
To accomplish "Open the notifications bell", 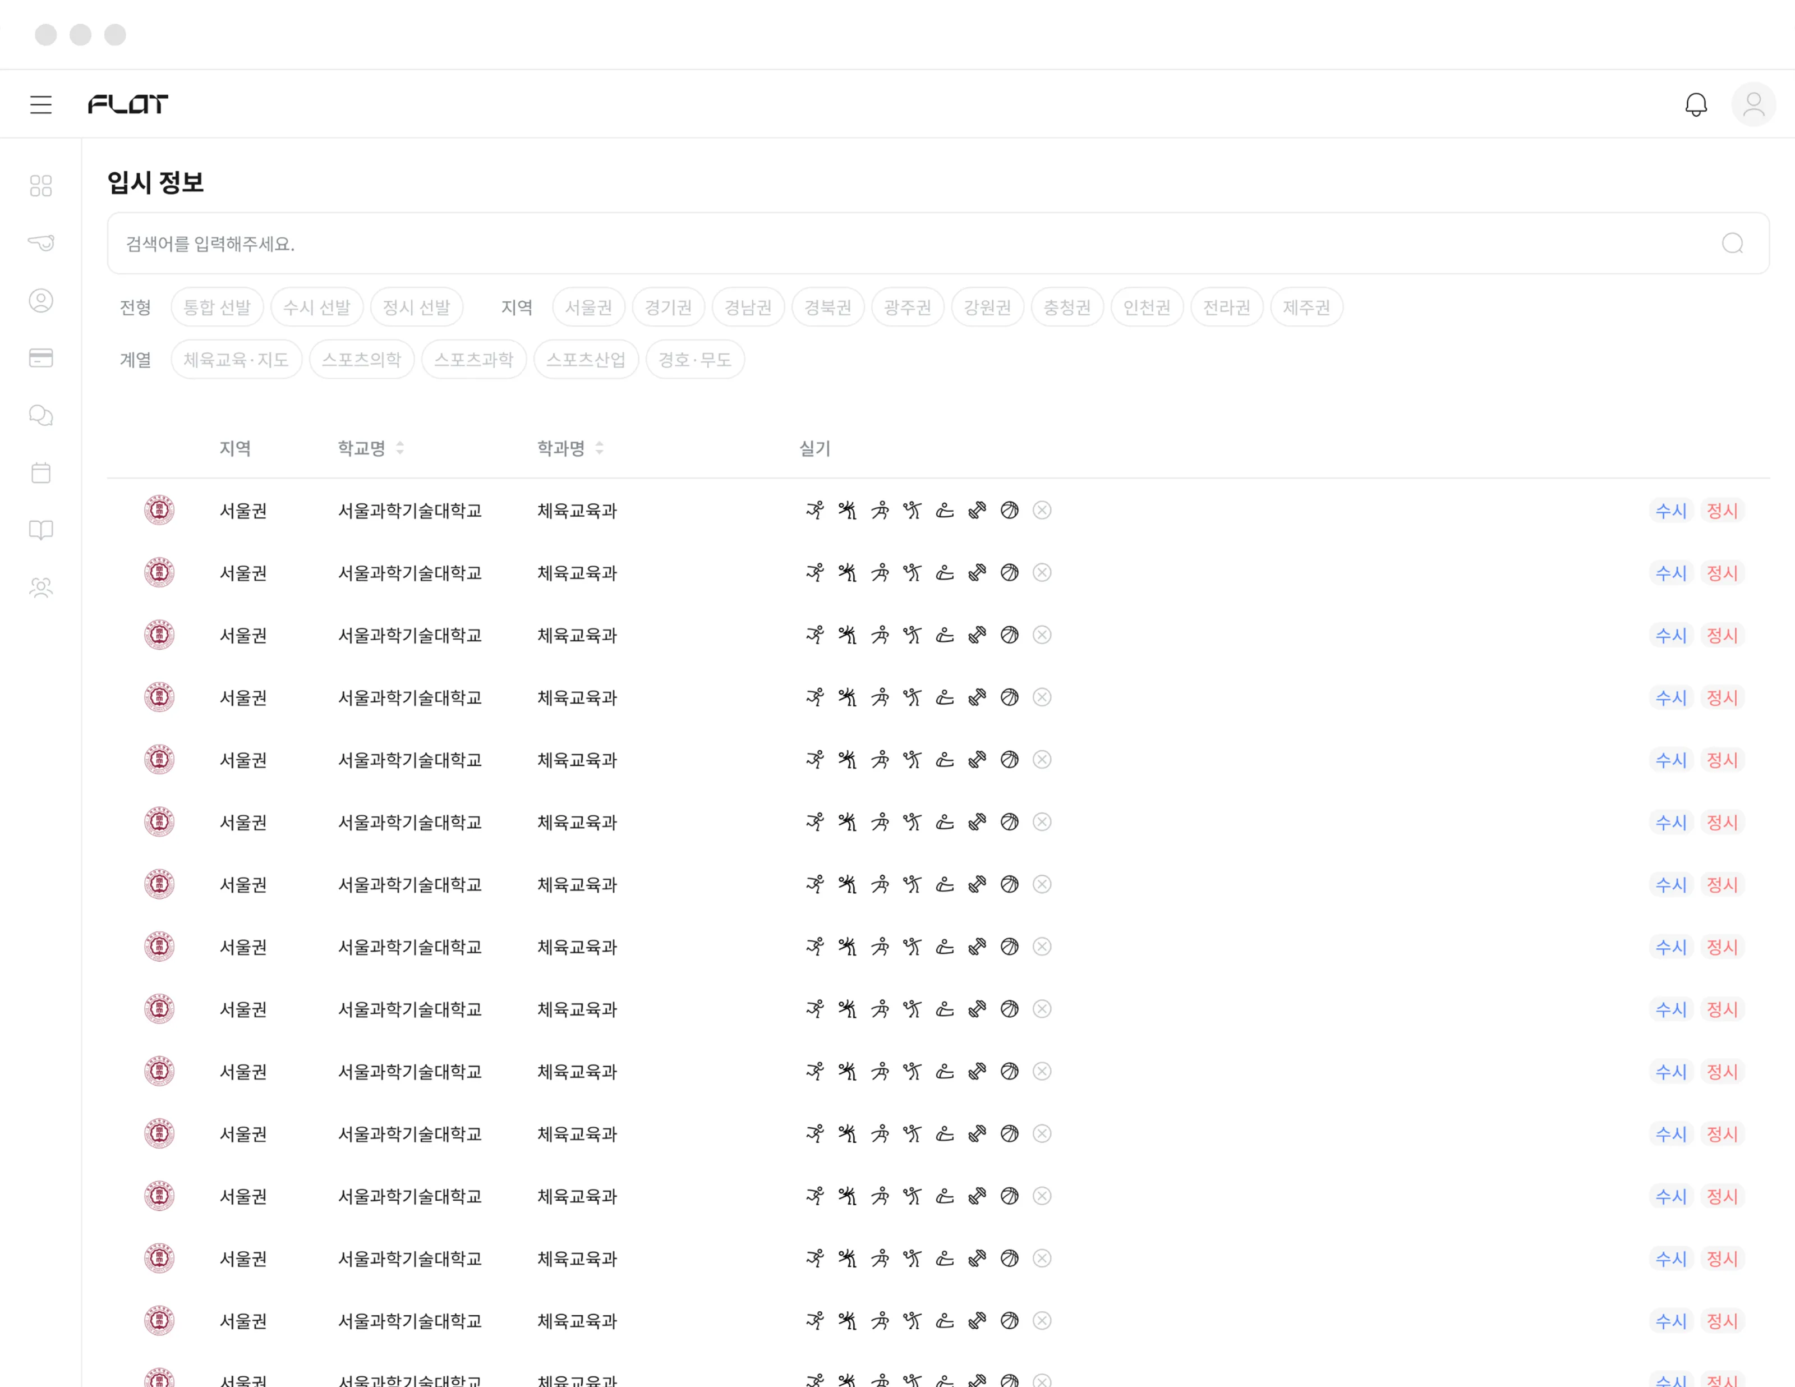I will [x=1696, y=104].
